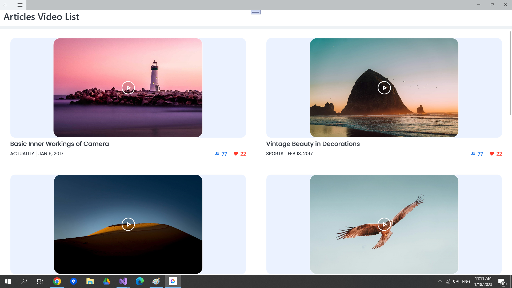The image size is (512, 288).
Task: Open the clock and calendar flyout
Action: (x=483, y=281)
